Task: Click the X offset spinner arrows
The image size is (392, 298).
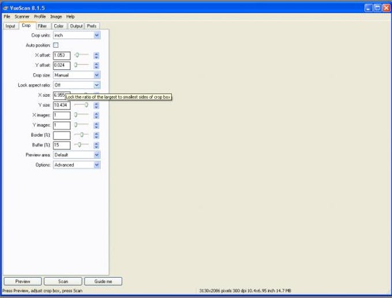Action: pos(96,55)
